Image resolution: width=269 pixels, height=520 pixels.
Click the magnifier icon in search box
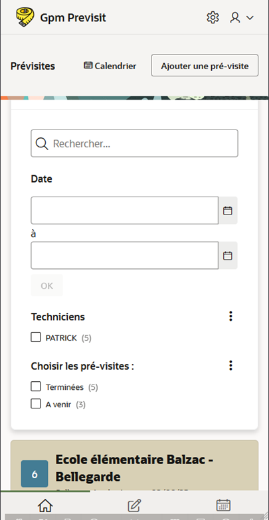pyautogui.click(x=42, y=143)
